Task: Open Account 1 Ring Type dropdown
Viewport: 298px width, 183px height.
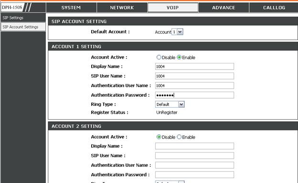Action: pos(170,104)
